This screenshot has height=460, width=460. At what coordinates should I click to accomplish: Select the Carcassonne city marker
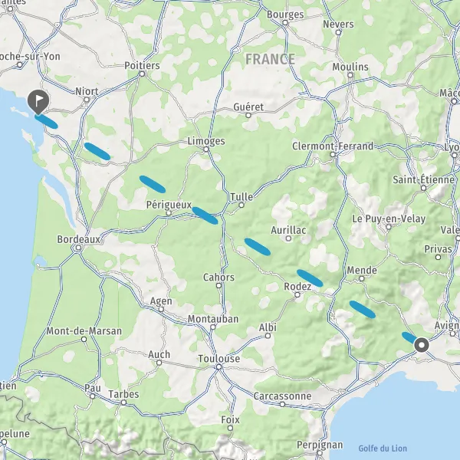282,404
